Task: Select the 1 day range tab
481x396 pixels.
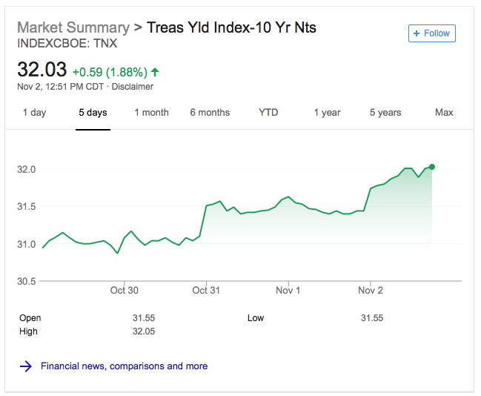Action: [x=34, y=113]
